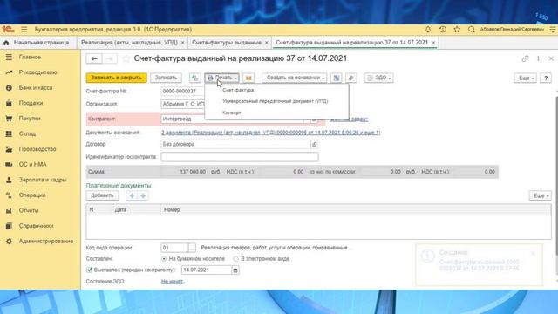Select В электронном виде radio

pyautogui.click(x=235, y=259)
